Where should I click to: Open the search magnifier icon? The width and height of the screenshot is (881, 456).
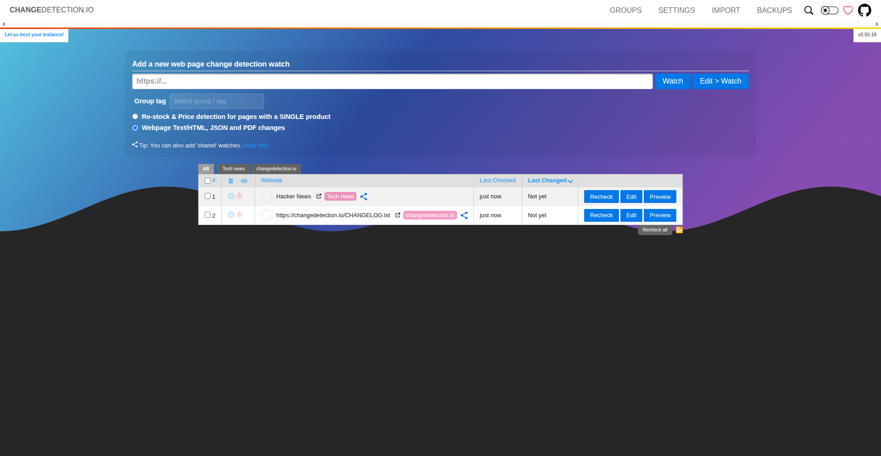point(809,10)
